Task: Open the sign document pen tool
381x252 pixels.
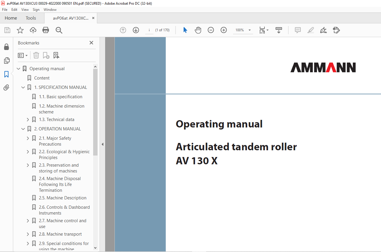Action: coord(323,30)
